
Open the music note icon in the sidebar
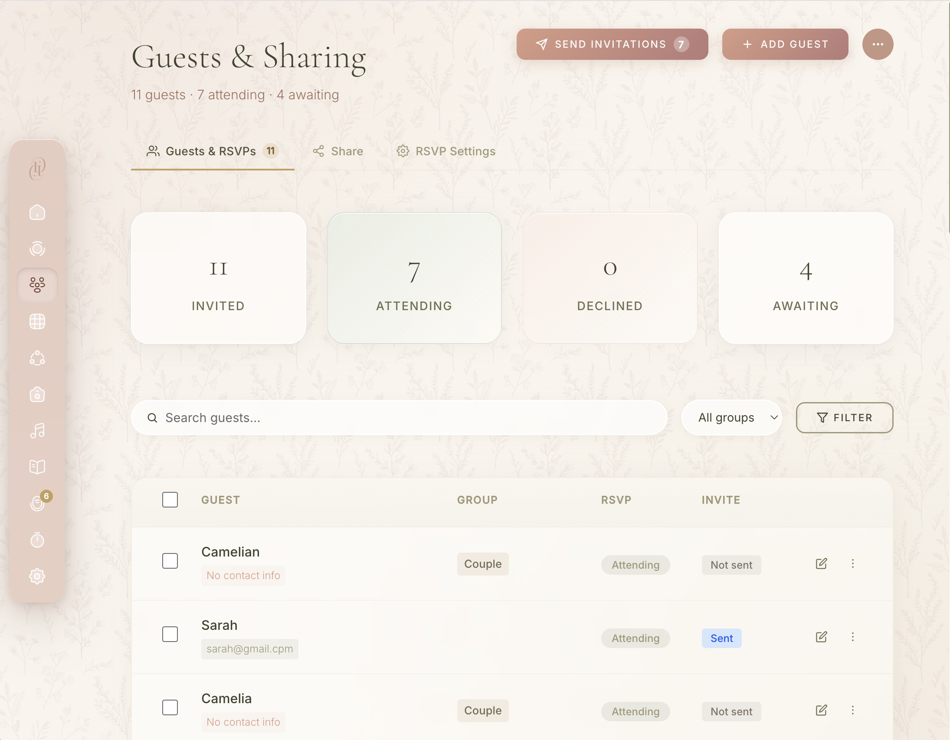(37, 431)
